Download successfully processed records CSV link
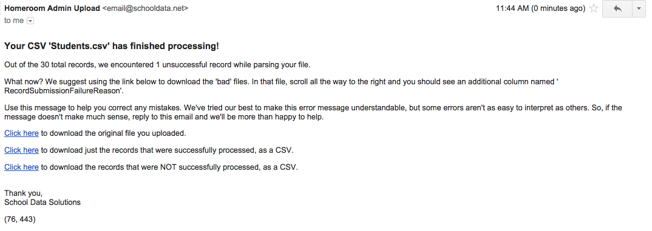 (22, 150)
